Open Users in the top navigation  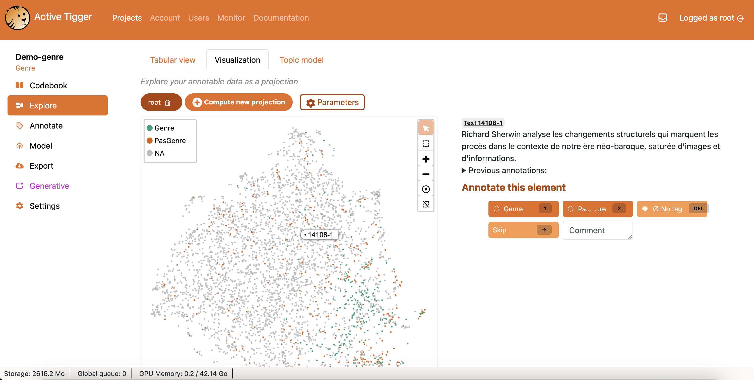tap(199, 18)
